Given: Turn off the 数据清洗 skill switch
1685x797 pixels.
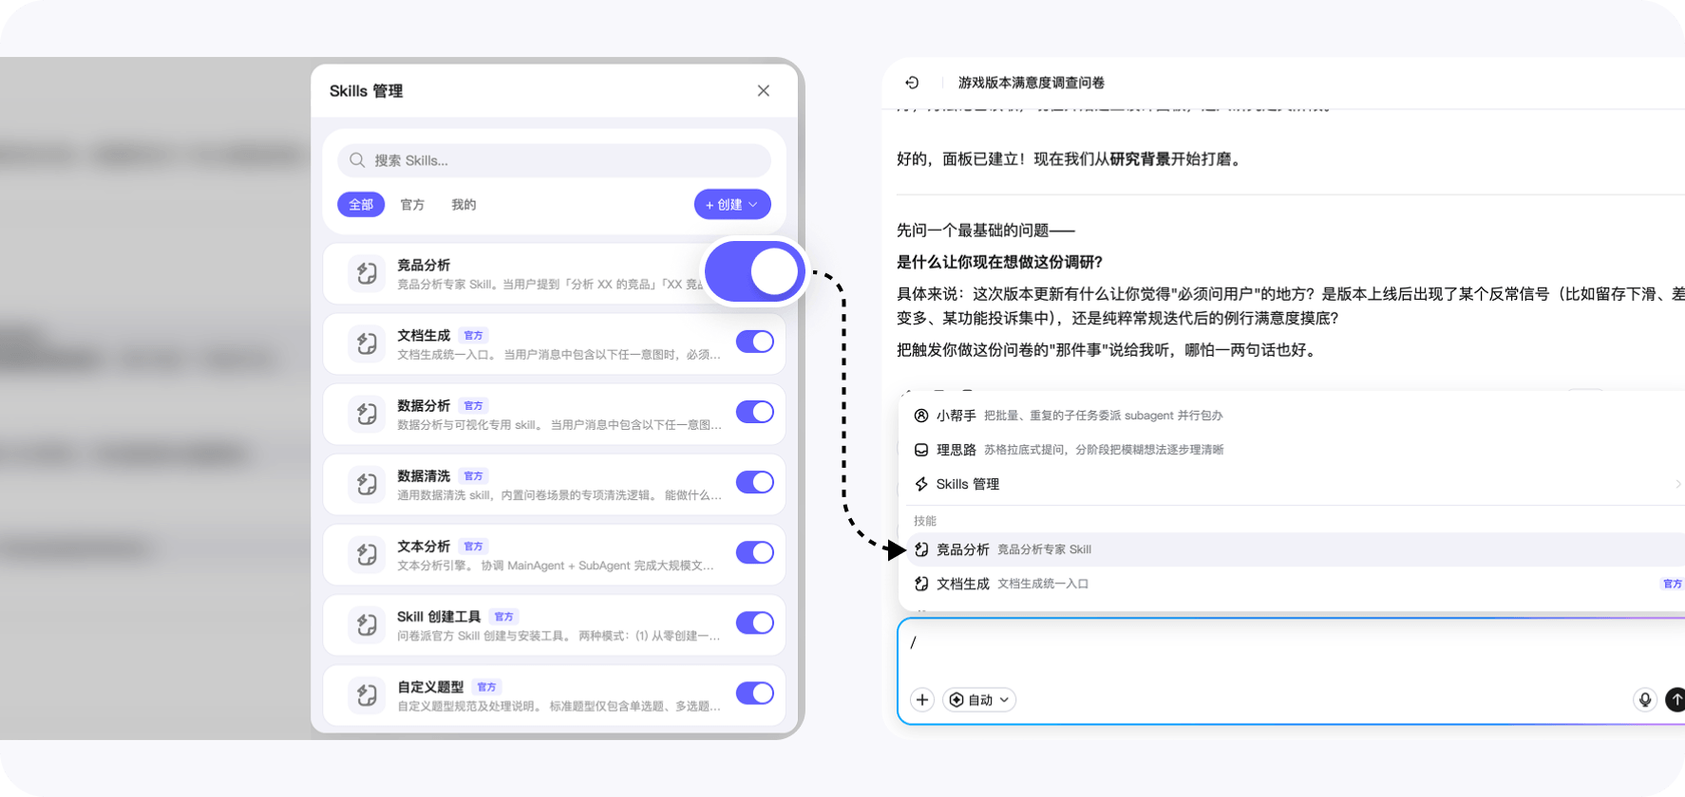Looking at the screenshot, I should click(x=755, y=482).
